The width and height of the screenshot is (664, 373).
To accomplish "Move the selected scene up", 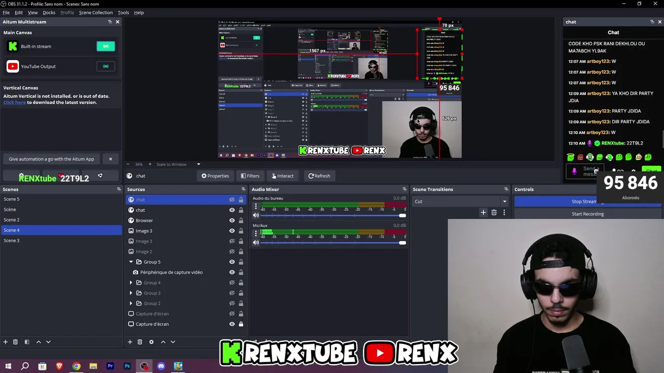I will [38, 342].
